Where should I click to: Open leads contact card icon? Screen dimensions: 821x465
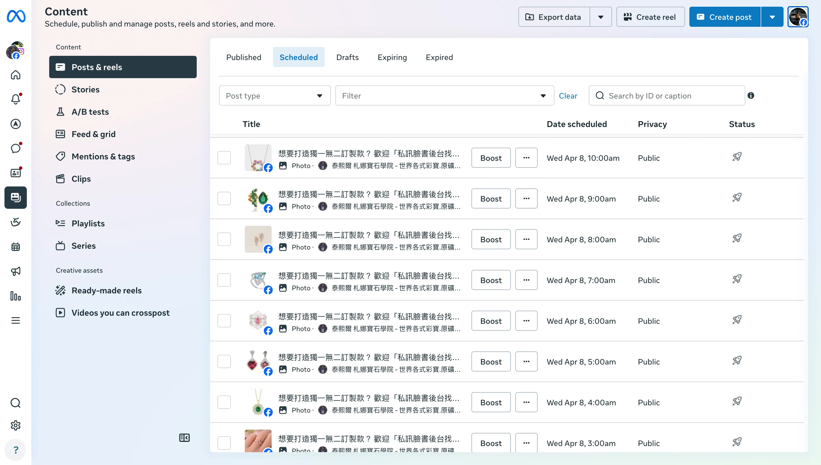pos(16,173)
